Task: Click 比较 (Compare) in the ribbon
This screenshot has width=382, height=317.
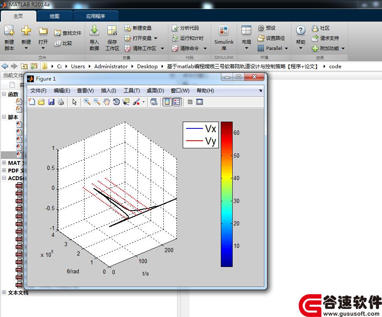Action: [x=63, y=43]
